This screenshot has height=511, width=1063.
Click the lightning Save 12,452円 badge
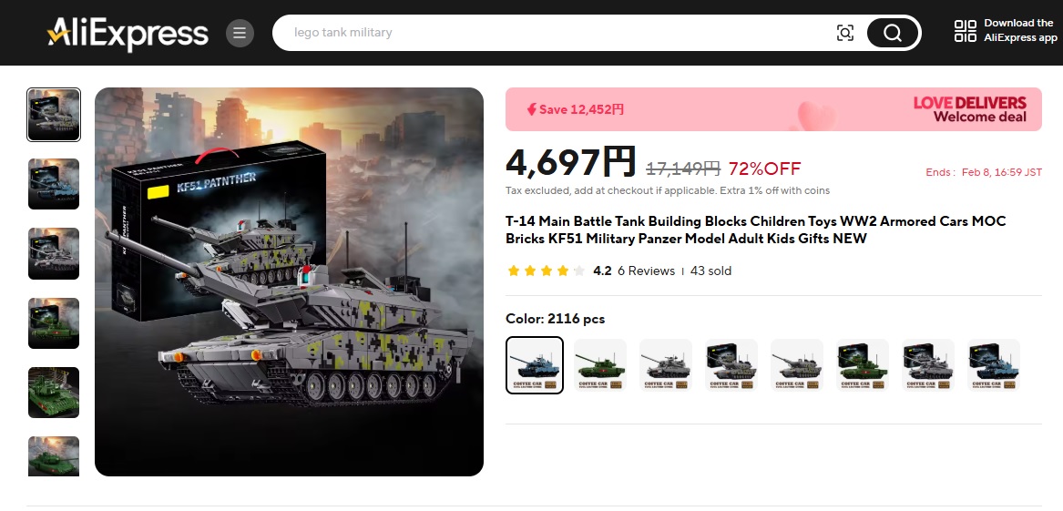[576, 109]
